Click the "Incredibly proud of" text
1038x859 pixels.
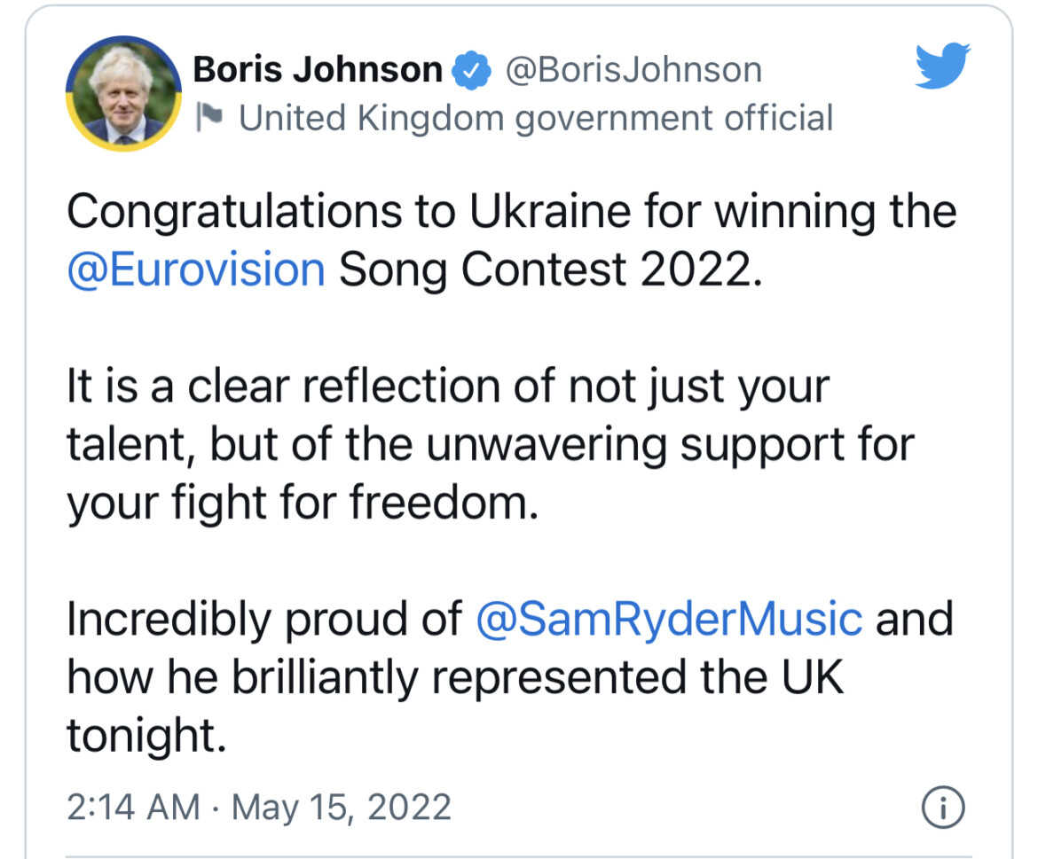(x=264, y=620)
